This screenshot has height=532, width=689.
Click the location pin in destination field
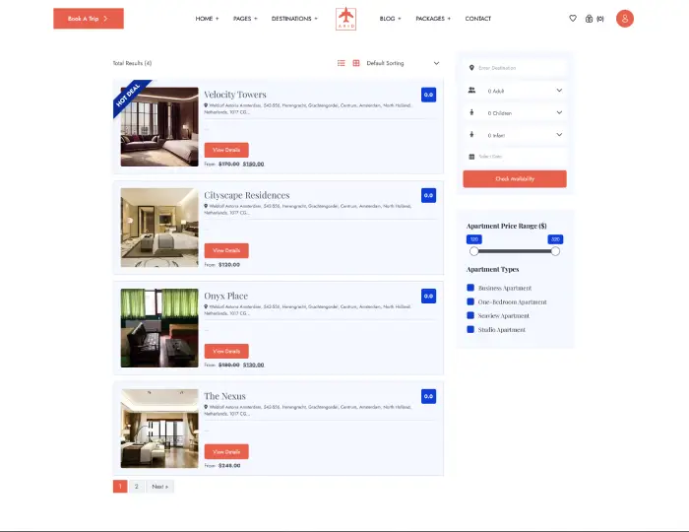tap(471, 68)
